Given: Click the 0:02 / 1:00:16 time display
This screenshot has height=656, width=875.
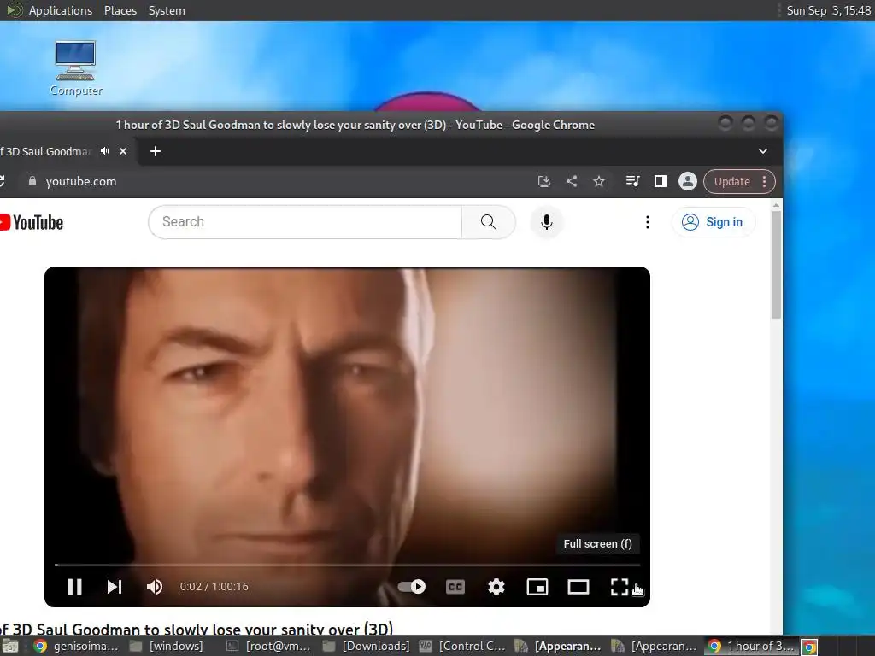Looking at the screenshot, I should 214,587.
